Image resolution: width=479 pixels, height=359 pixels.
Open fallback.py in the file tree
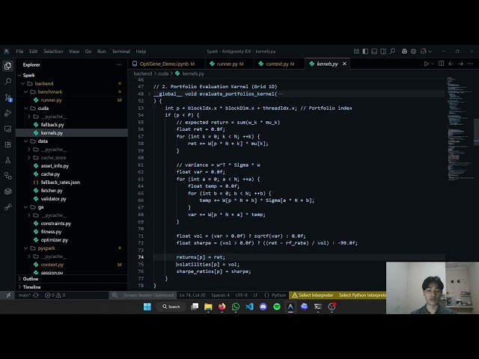click(x=52, y=125)
